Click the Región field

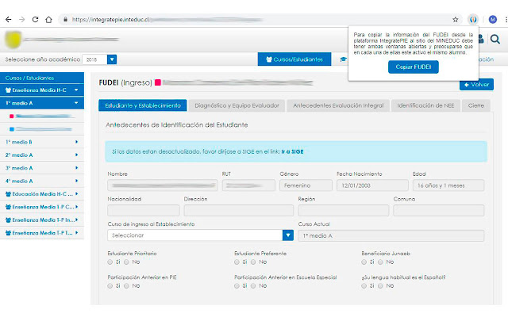click(x=344, y=210)
